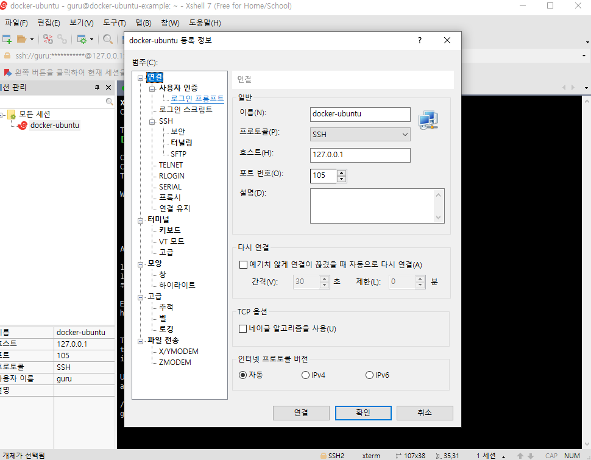Increase the port number stepper
The height and width of the screenshot is (460, 591).
click(x=341, y=172)
